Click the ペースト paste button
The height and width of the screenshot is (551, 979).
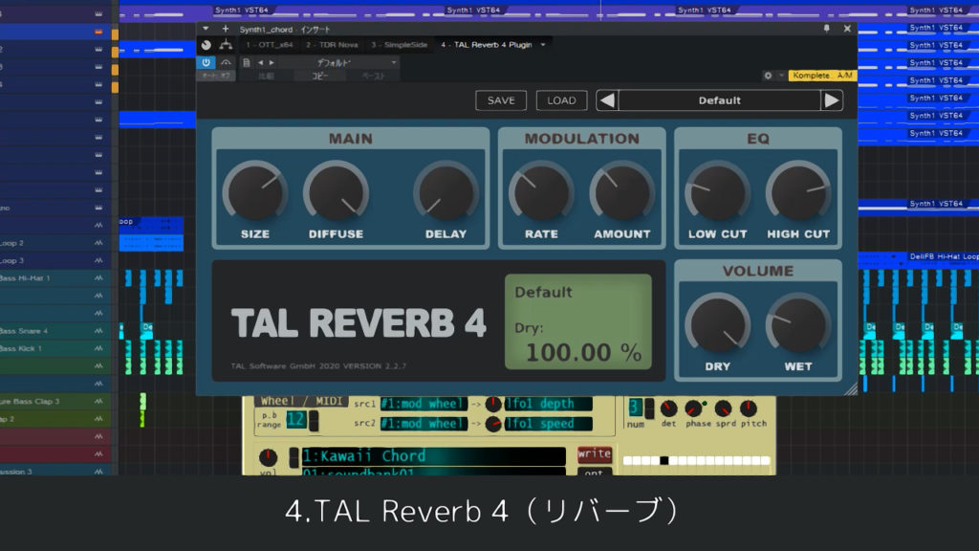tap(374, 76)
